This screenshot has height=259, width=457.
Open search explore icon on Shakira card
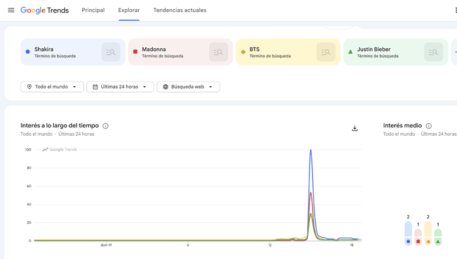point(110,52)
